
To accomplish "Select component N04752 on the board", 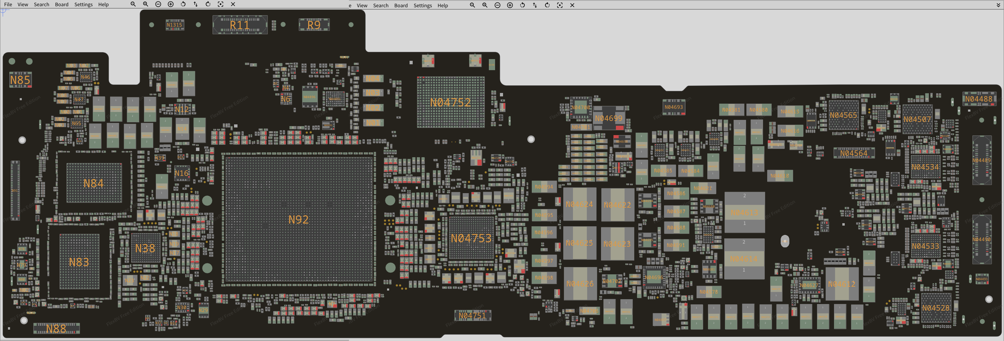I will (x=450, y=102).
